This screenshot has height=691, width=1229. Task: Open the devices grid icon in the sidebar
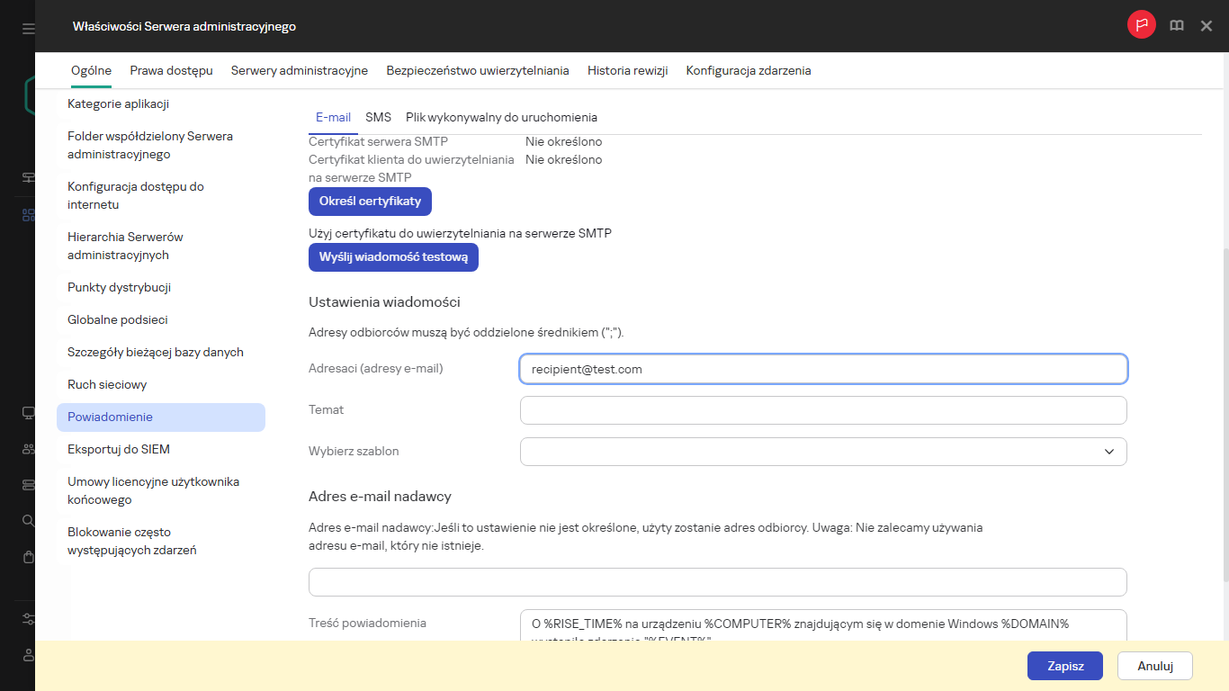27,216
